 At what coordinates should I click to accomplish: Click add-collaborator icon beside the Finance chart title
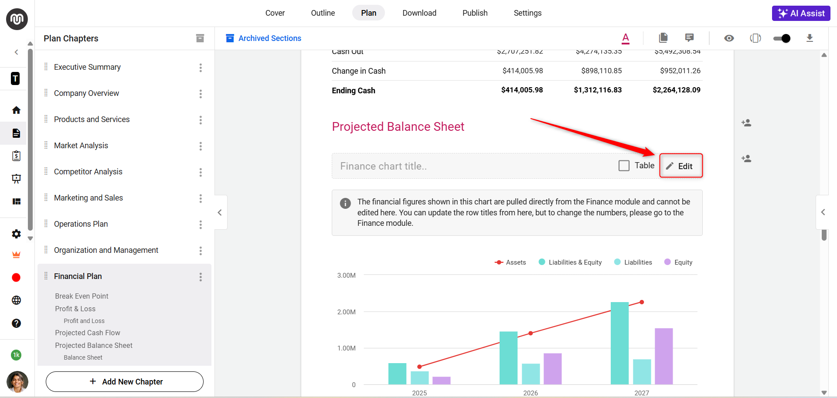[746, 159]
